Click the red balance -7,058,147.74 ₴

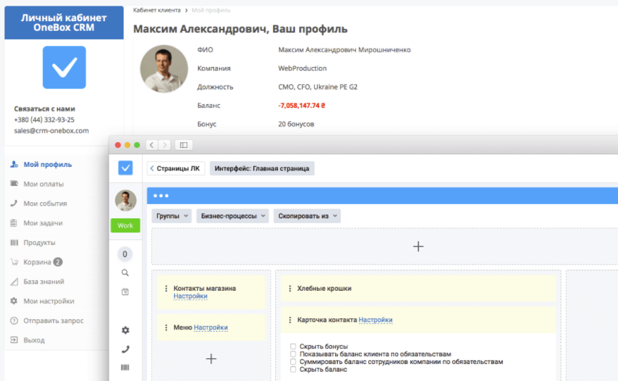[x=301, y=106]
